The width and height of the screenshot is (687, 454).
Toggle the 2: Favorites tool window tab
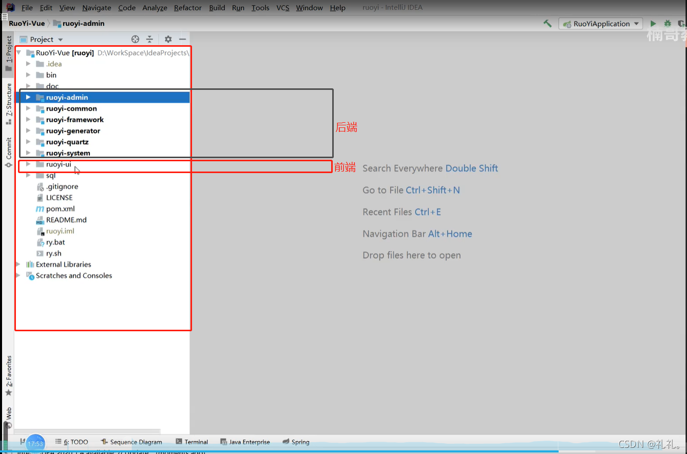(8, 375)
